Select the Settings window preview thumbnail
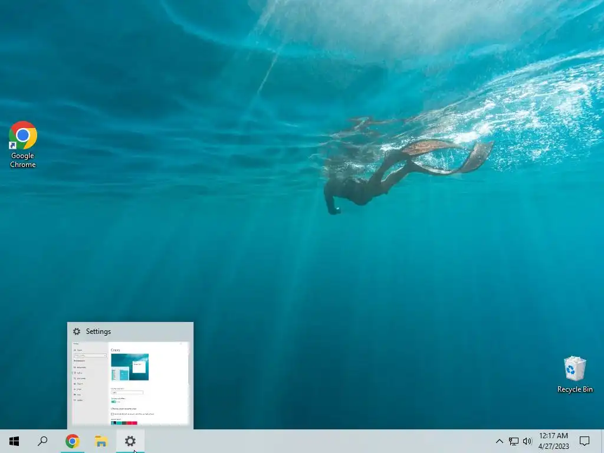The height and width of the screenshot is (453, 604). click(130, 383)
